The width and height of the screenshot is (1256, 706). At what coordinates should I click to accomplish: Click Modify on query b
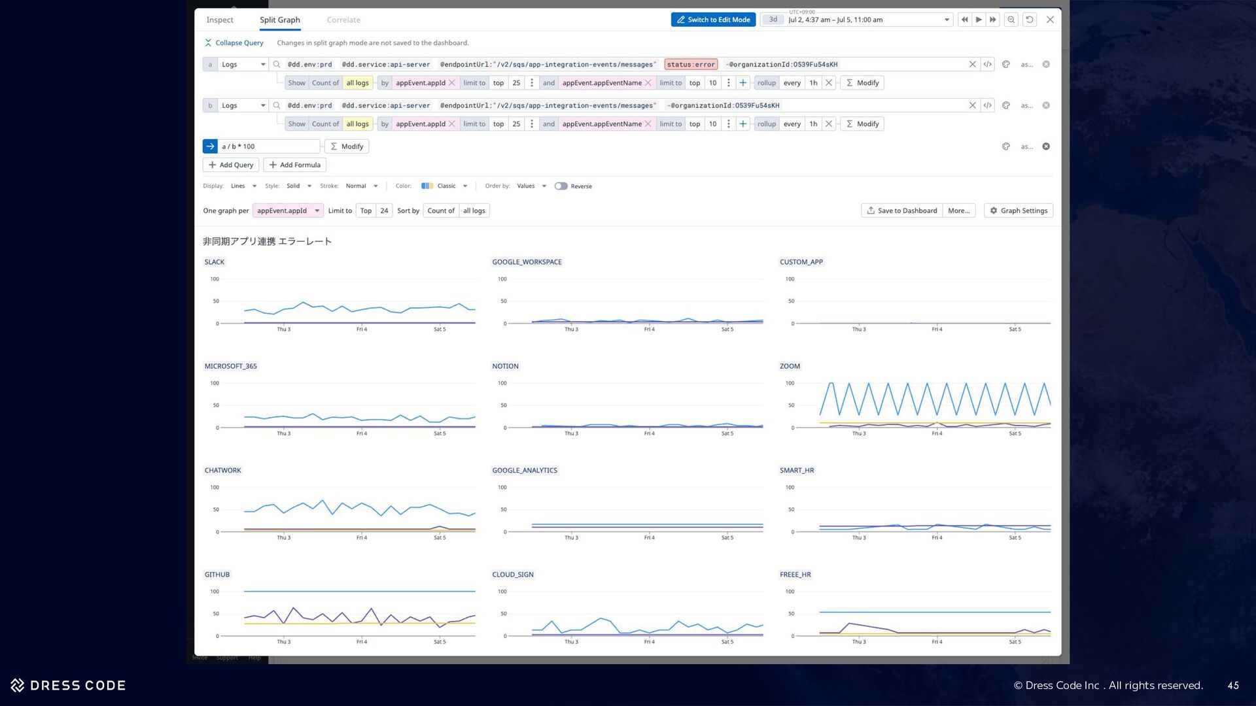click(862, 124)
